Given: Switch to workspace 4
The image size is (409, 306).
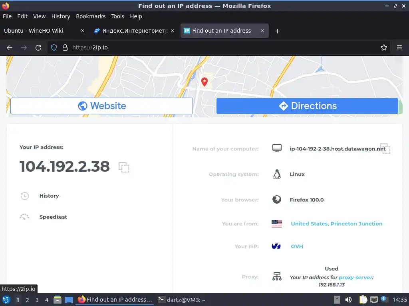Looking at the screenshot, I should click(x=47, y=300).
